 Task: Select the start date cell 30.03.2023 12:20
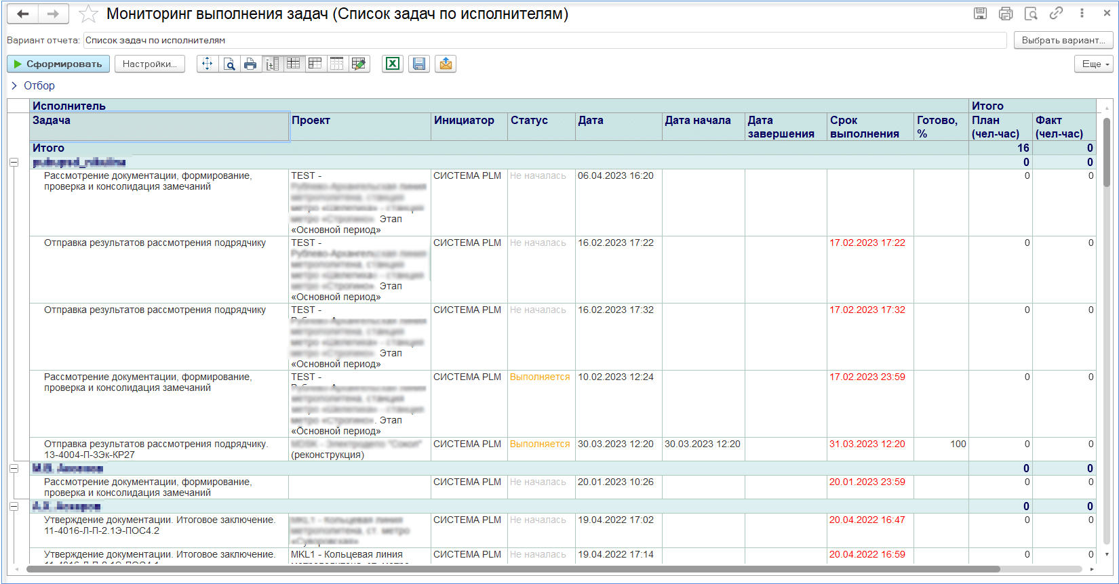click(703, 449)
